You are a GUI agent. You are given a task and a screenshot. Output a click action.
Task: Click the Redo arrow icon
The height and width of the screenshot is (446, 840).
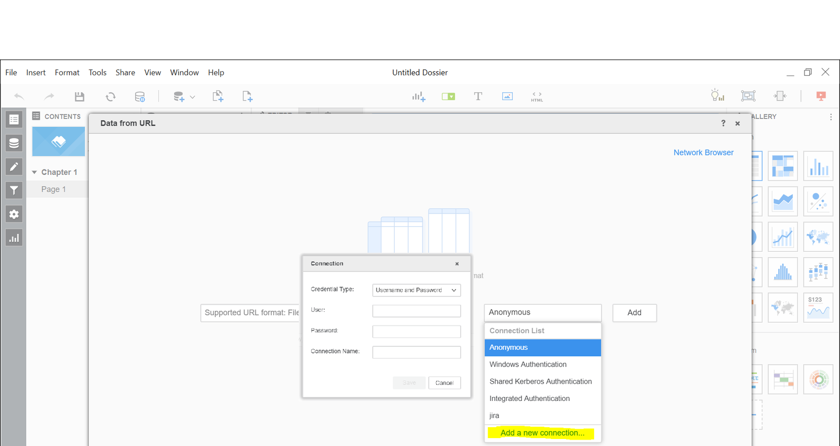(49, 96)
